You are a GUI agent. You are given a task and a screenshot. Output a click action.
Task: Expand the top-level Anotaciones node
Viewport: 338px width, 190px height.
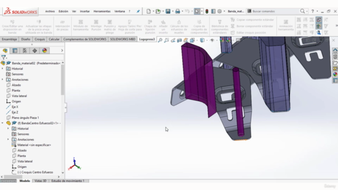3,80
